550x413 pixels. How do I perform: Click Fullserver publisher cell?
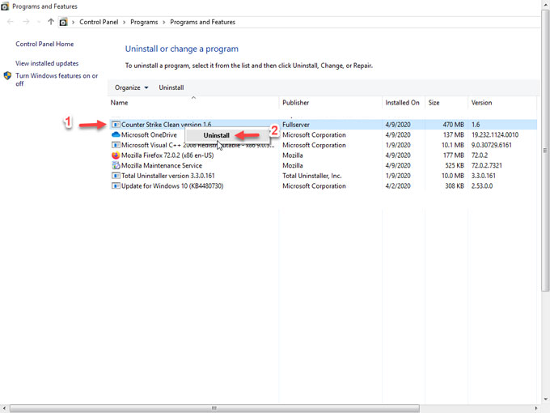(296, 125)
